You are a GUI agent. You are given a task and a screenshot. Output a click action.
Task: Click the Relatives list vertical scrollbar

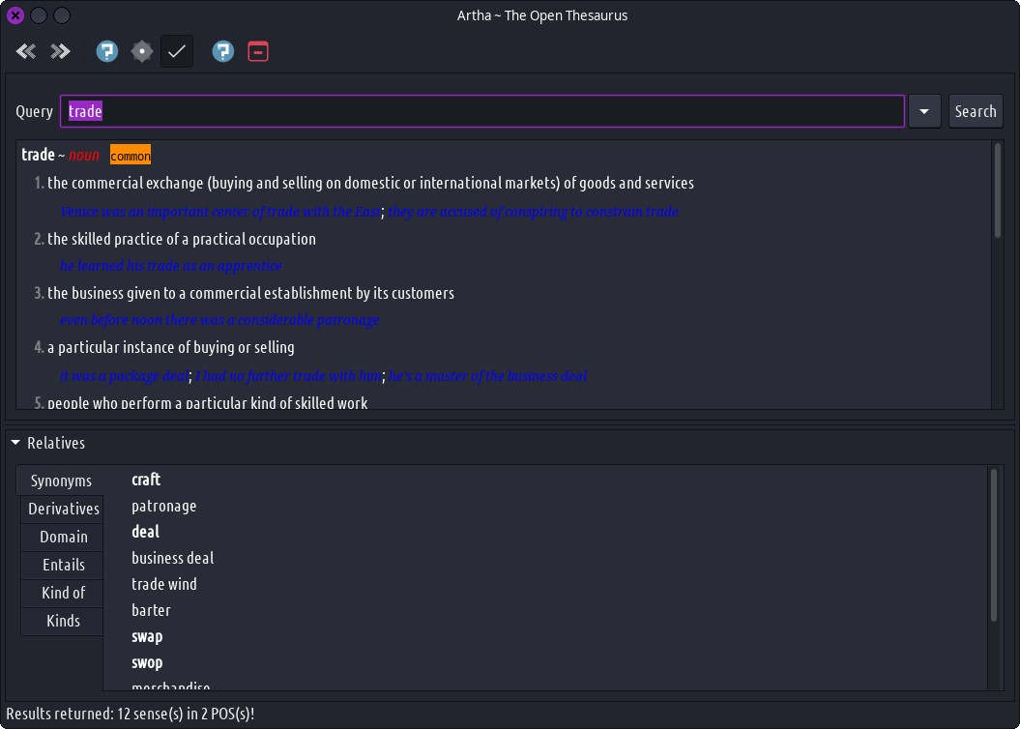(993, 546)
